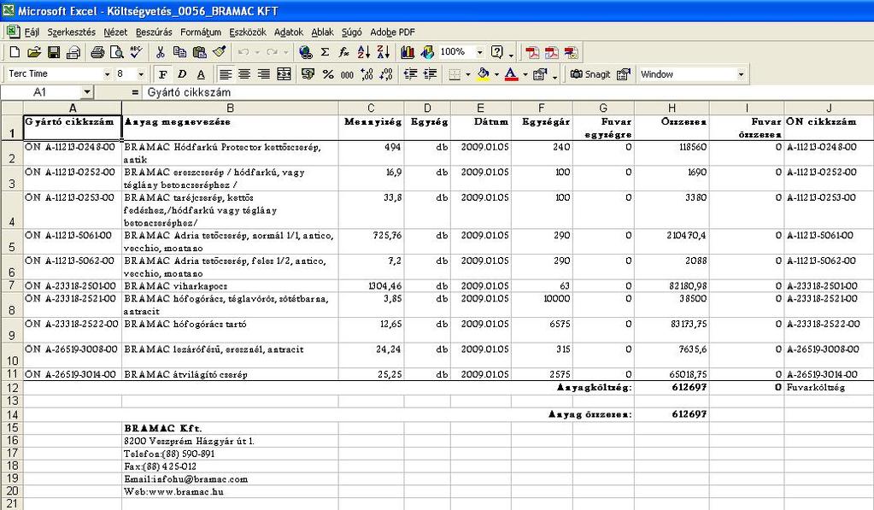Merge and center cells
This screenshot has height=510, width=874.
point(284,74)
